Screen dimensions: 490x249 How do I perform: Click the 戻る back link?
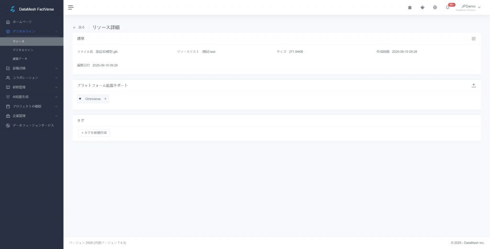pos(79,27)
